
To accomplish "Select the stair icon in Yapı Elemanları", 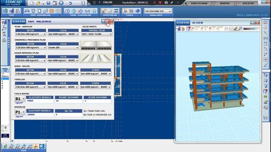I will (x=46, y=11).
